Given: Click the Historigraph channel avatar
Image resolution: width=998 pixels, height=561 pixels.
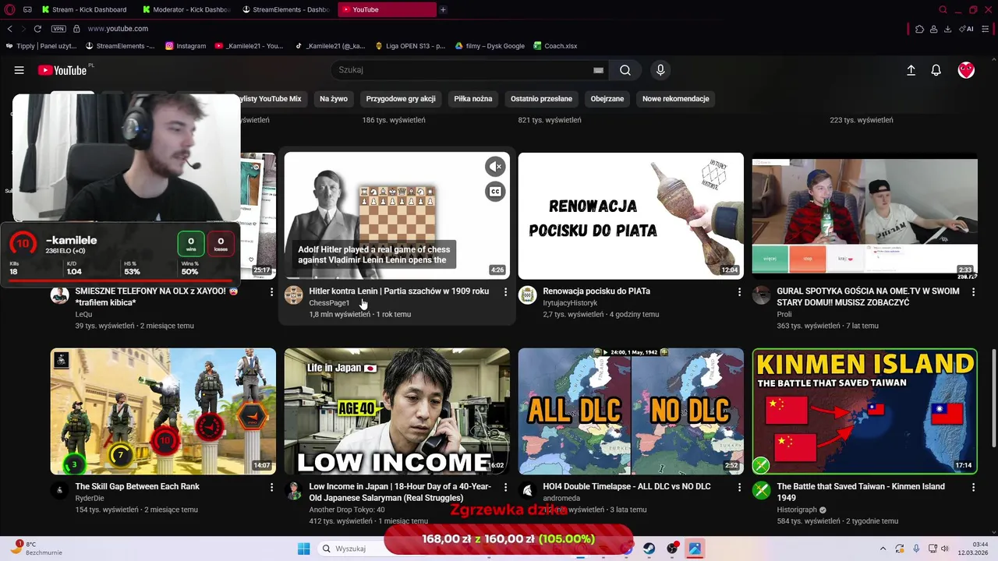Looking at the screenshot, I should click(761, 490).
